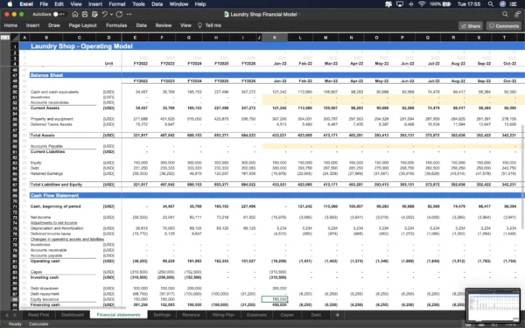
Task: Click the Save icon in the quick access toolbar
Action: pyautogui.click(x=85, y=14)
